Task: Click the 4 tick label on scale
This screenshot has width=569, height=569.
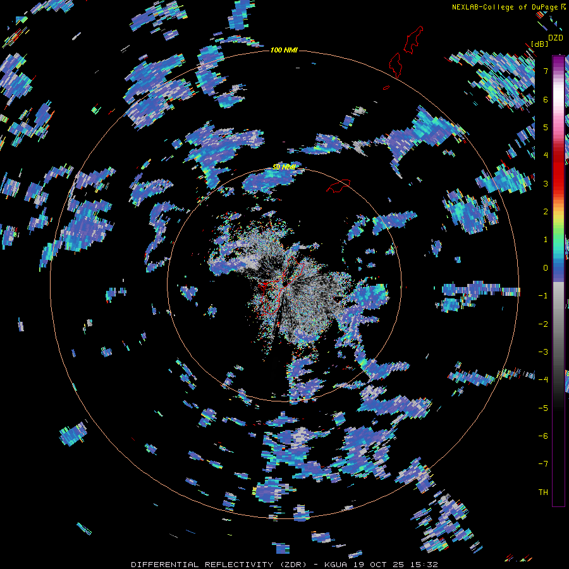Action: (546, 156)
